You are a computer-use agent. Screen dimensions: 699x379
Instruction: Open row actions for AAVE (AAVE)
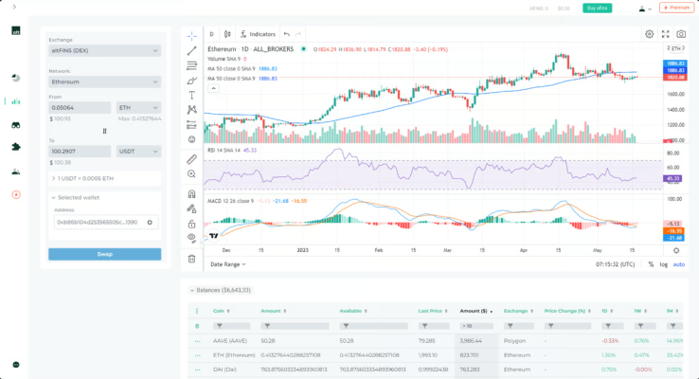click(x=198, y=341)
